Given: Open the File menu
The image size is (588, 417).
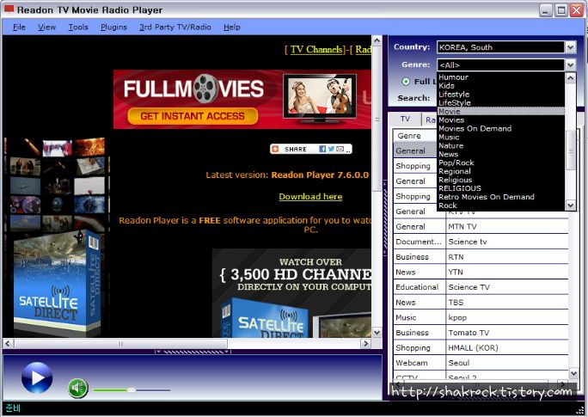Looking at the screenshot, I should [19, 27].
